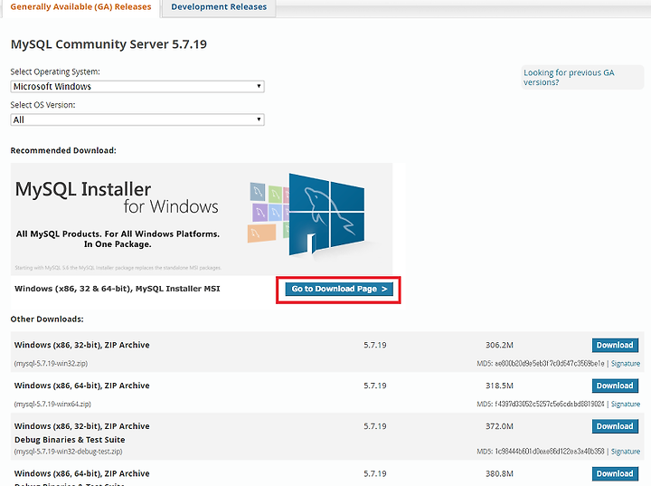The image size is (651, 486).
Task: Click the Other Downloads heading
Action: (47, 319)
